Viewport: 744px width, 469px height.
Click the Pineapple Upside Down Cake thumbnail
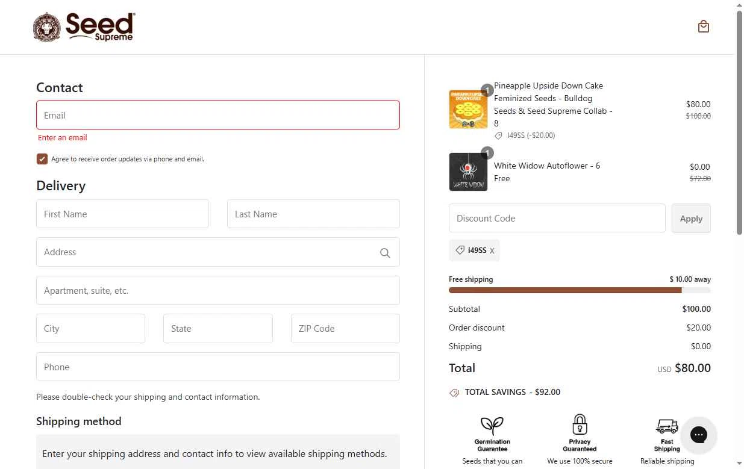click(468, 109)
